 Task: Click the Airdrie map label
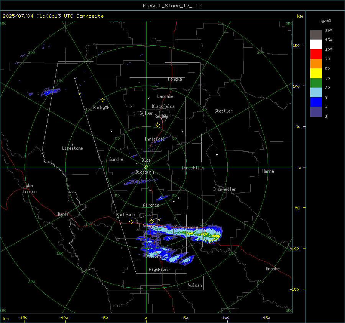[x=151, y=205]
